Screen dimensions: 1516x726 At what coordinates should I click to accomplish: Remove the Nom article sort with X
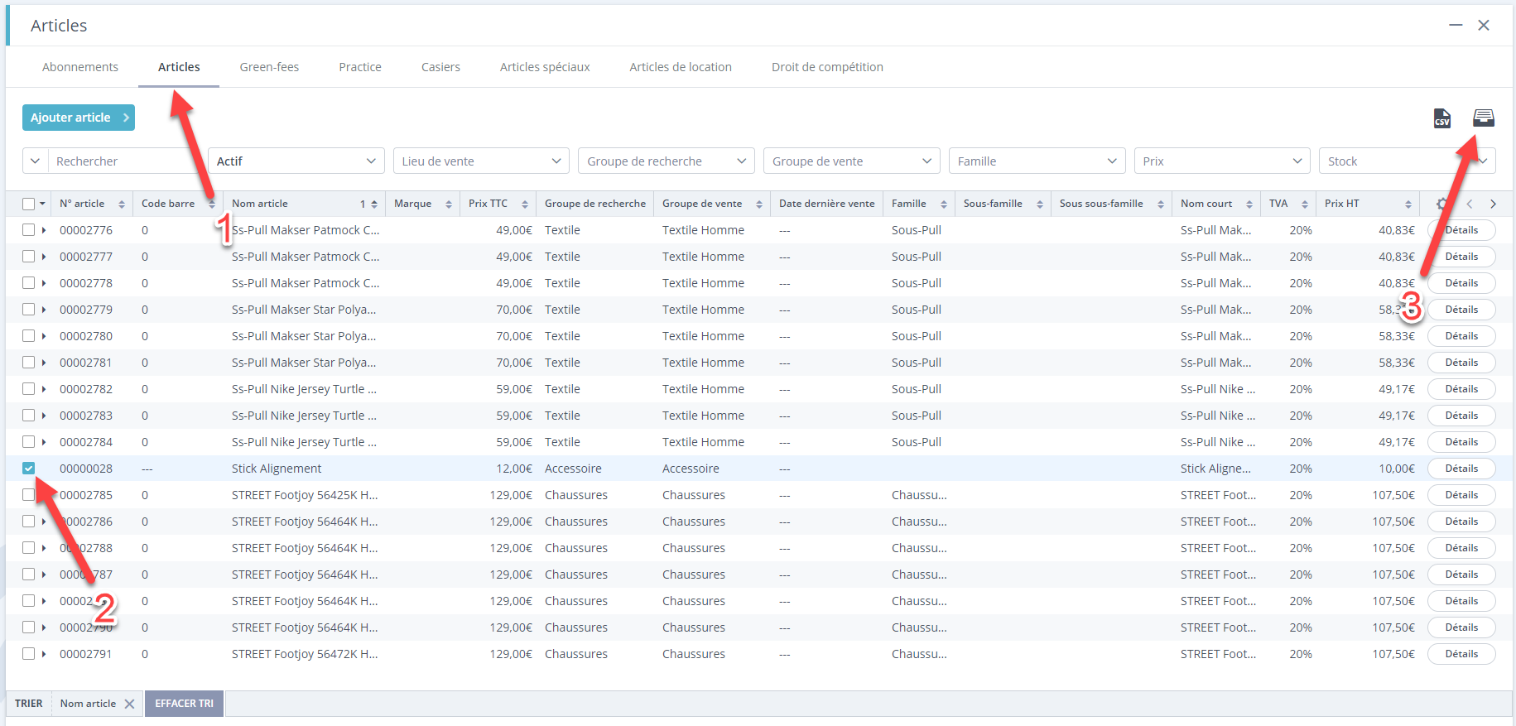click(129, 704)
